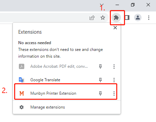Click the tab search chevron in title bar
Viewport: 156px width, 122px height.
pyautogui.click(x=102, y=5)
